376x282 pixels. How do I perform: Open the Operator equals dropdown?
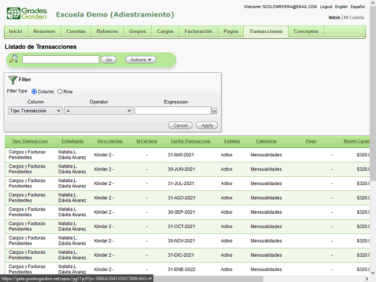(99, 110)
